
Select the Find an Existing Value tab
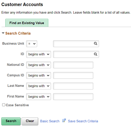(27, 23)
